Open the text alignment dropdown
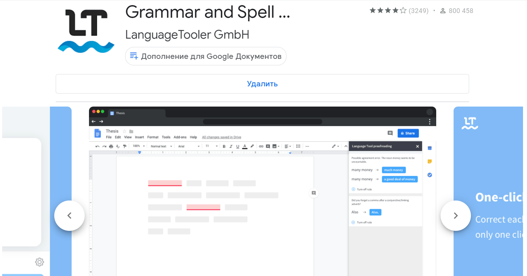The height and width of the screenshot is (276, 527). point(288,146)
